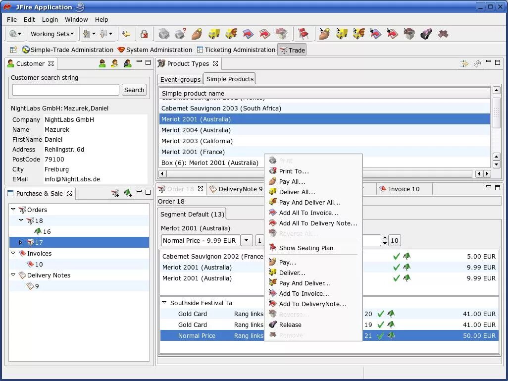Click the Deliver selected truck toolbar icon
Screen dimensions: 508x381
tap(342, 34)
